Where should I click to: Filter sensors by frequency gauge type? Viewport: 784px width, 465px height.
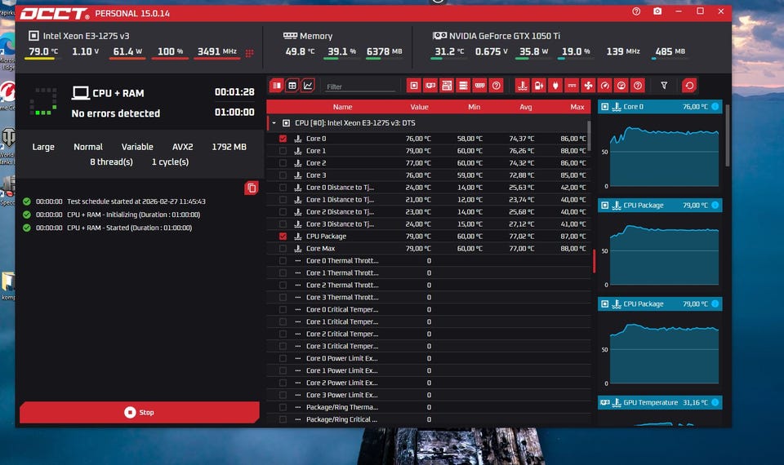[x=605, y=86]
